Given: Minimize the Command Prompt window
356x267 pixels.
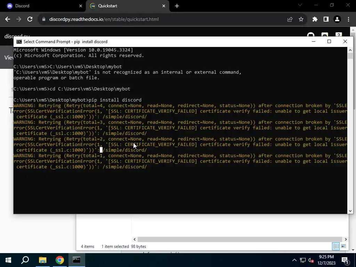Looking at the screenshot, I should click(x=314, y=41).
